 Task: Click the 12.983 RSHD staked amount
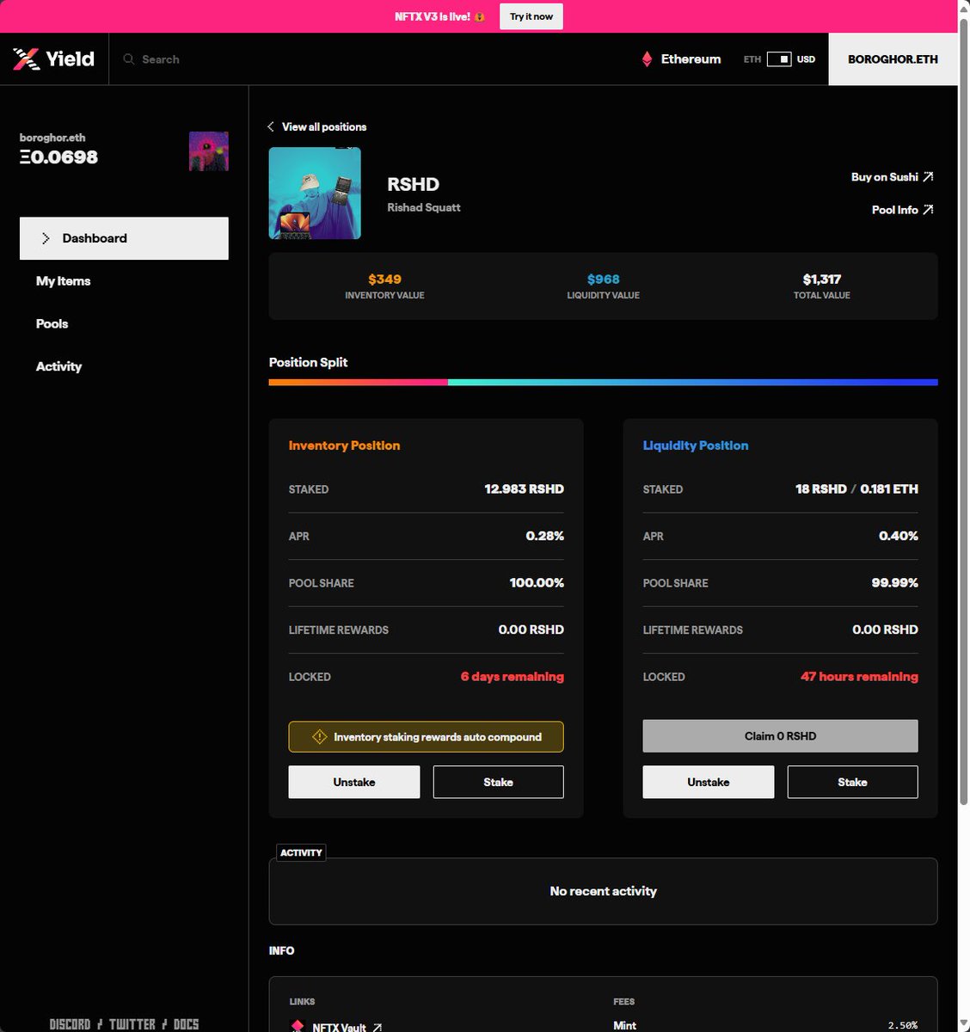tap(525, 489)
